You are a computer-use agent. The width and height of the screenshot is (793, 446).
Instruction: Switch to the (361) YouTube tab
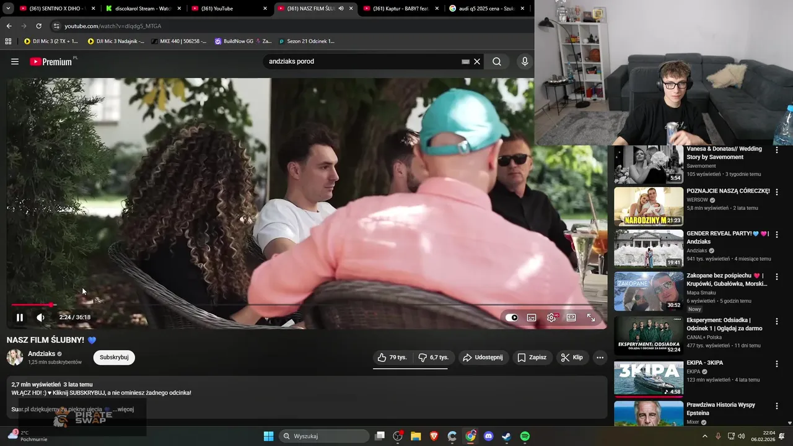pos(229,9)
